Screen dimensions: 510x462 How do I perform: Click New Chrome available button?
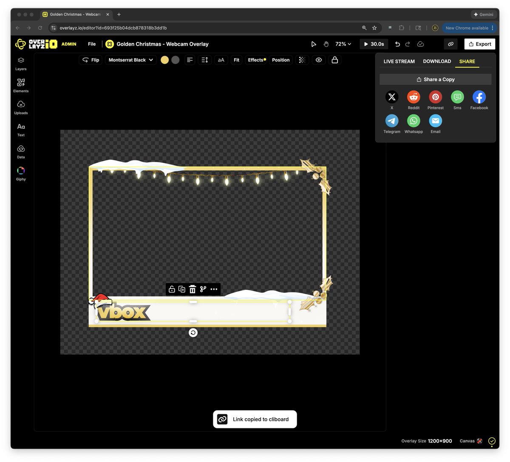(x=469, y=28)
